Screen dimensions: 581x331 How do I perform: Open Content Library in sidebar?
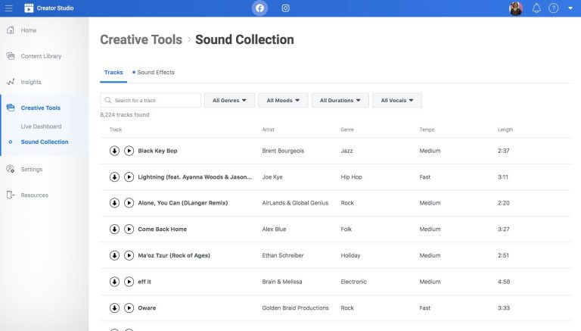(41, 56)
